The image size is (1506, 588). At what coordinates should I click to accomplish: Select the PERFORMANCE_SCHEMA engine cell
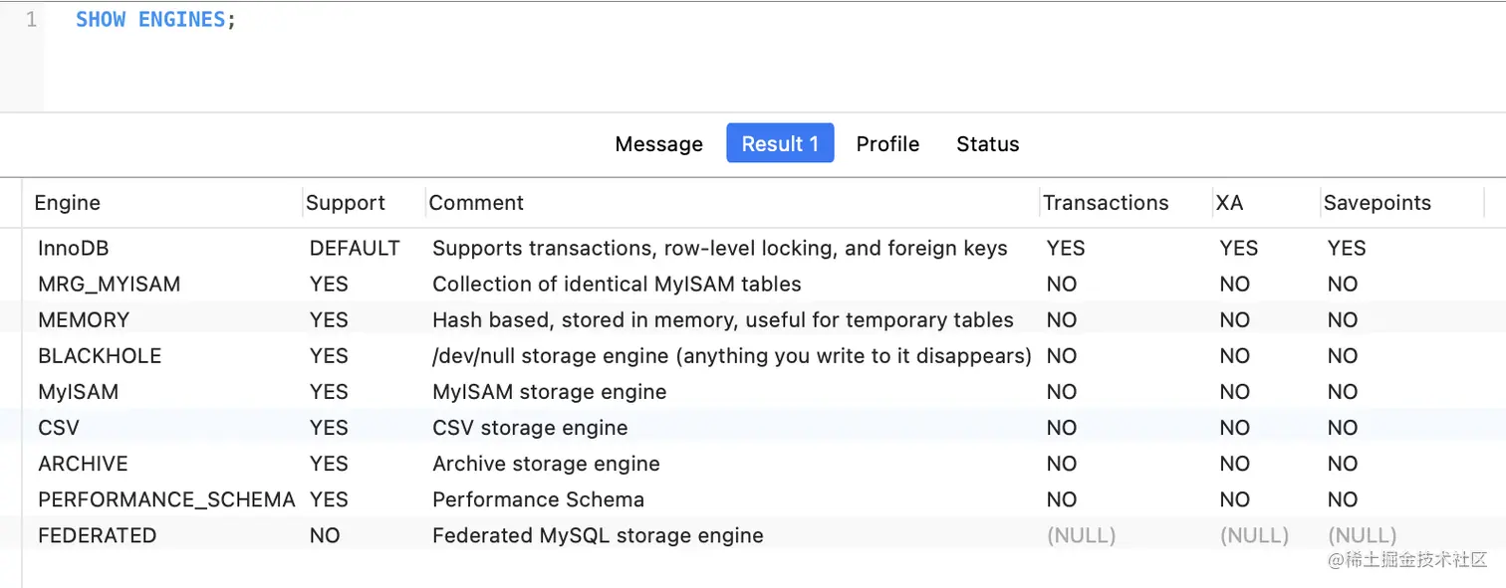tap(166, 499)
